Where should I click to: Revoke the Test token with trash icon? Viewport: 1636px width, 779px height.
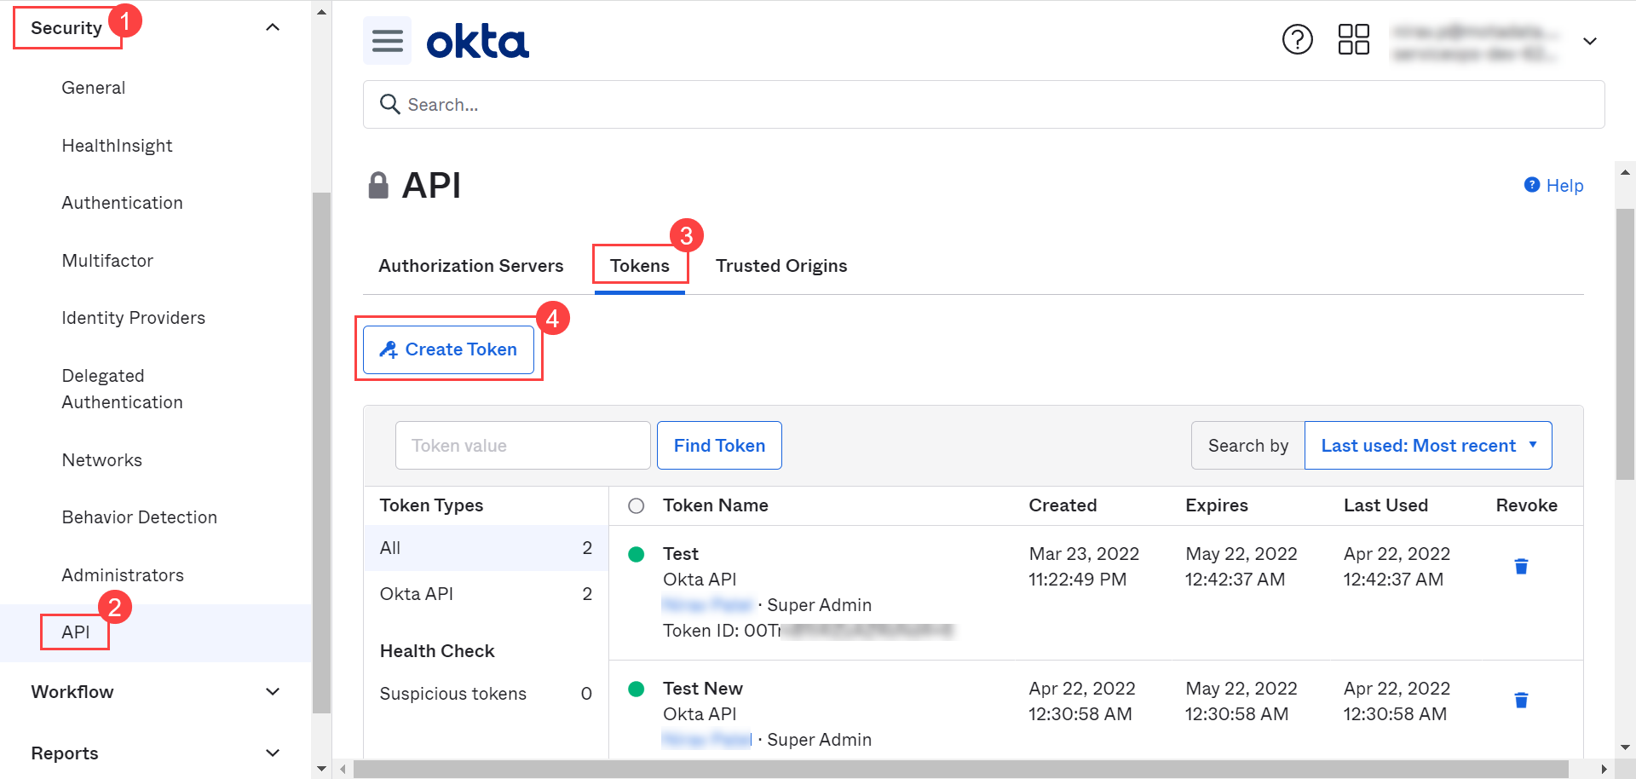[1521, 566]
